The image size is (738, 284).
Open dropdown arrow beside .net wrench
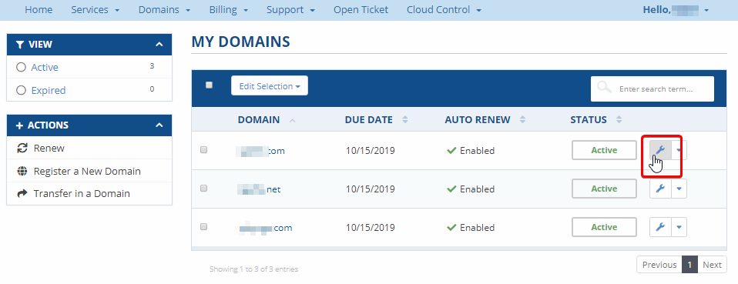(x=679, y=189)
